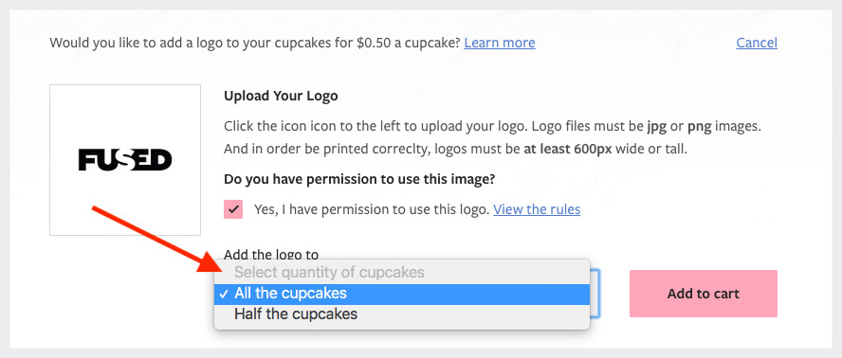Screen dimensions: 842x358
Task: Cancel adding a logo
Action: 757,43
